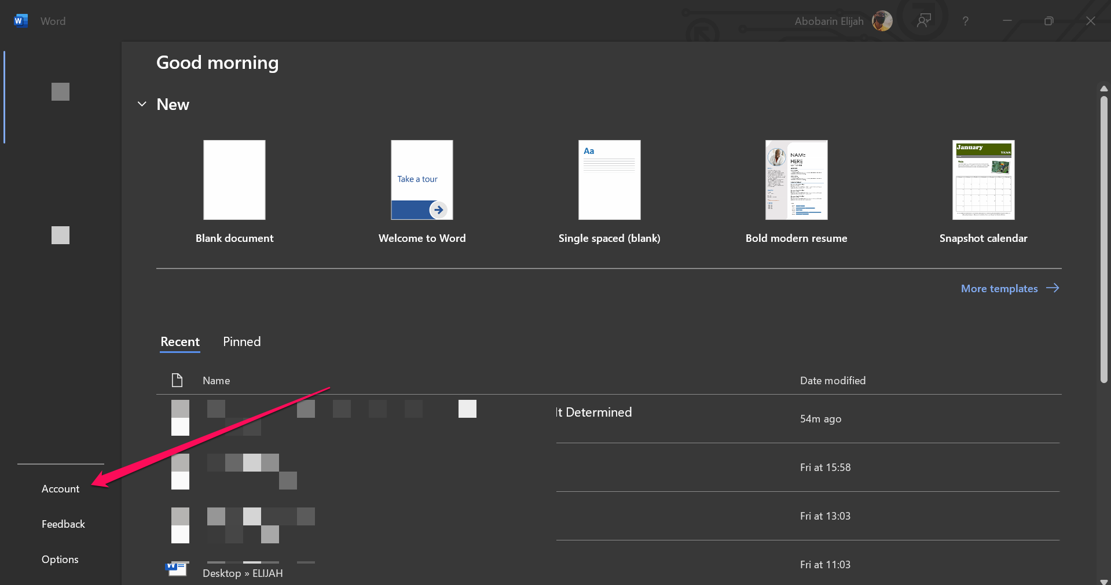Click the Word app logo icon
Viewport: 1111px width, 585px height.
[x=20, y=21]
